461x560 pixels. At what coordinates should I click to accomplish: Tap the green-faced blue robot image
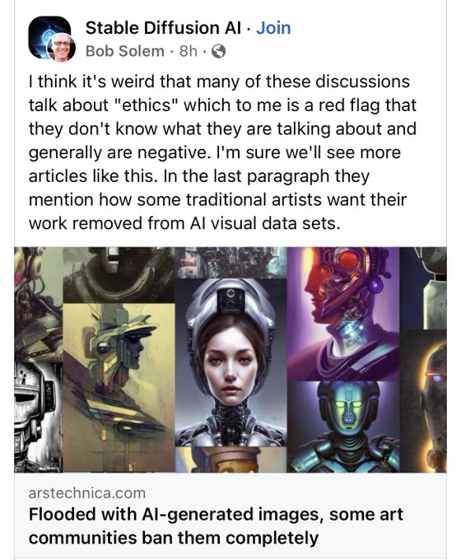342,427
